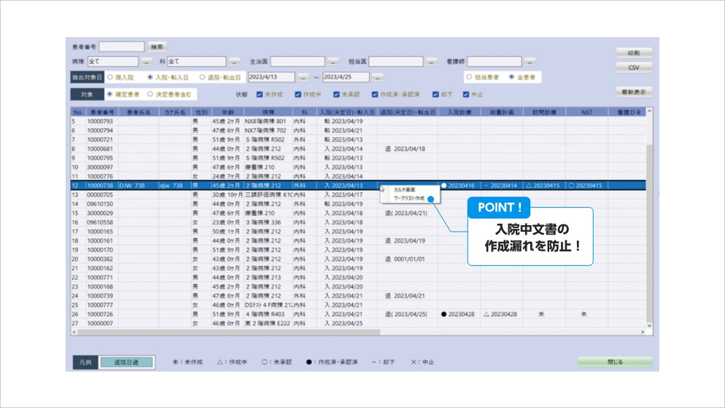
Task: Open the 看護師 selection button
Action: pos(530,61)
